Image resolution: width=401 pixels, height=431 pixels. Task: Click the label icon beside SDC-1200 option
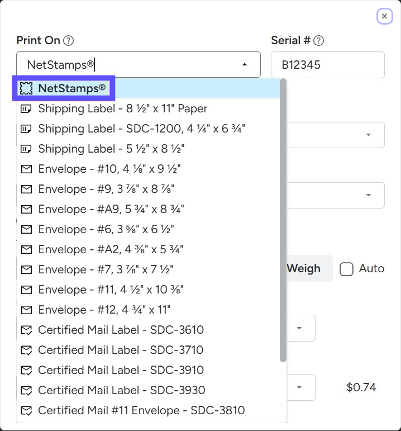click(26, 129)
